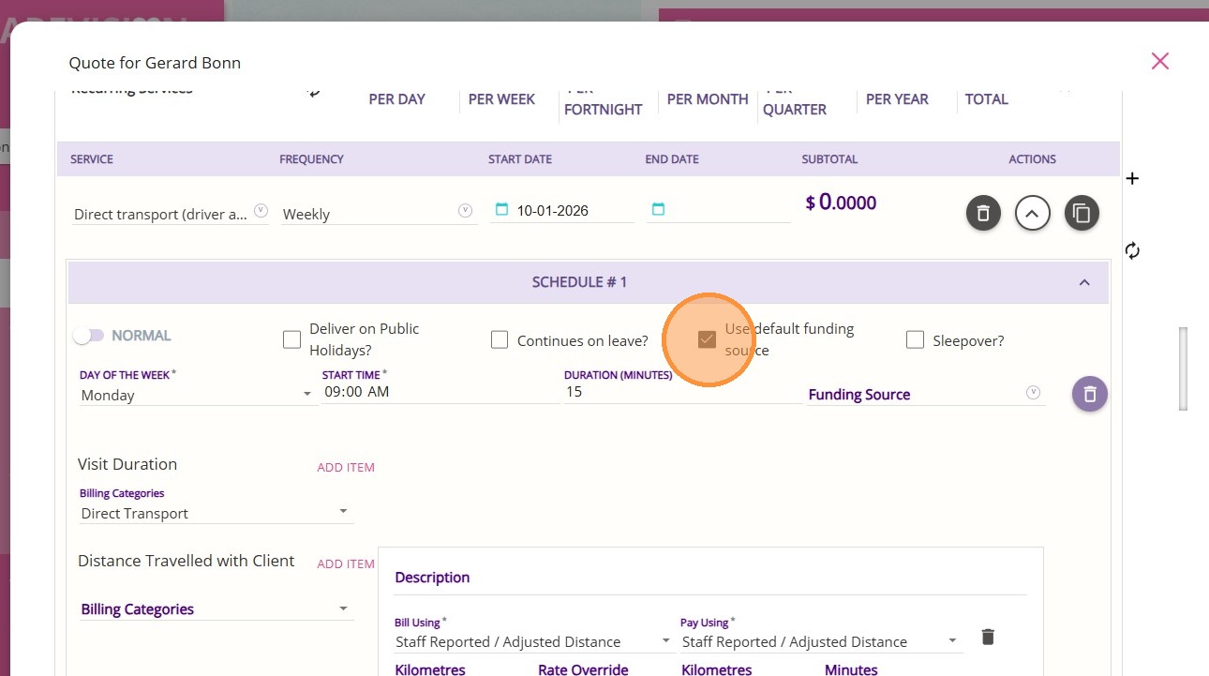Delete the Direct transport service row

(983, 214)
